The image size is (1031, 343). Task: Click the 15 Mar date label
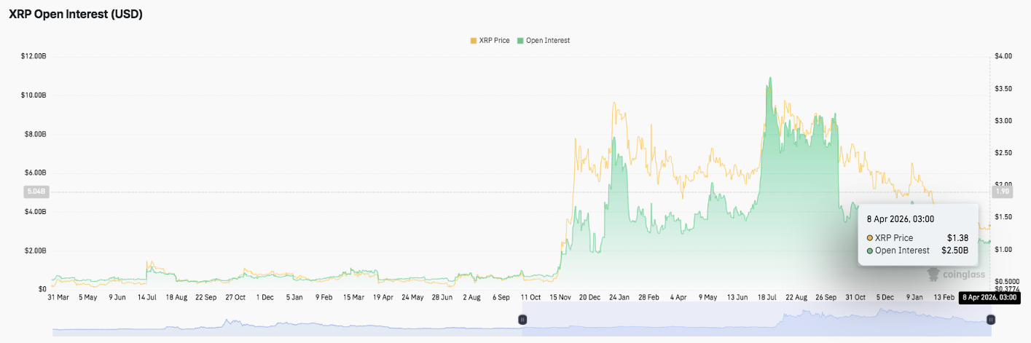point(353,297)
